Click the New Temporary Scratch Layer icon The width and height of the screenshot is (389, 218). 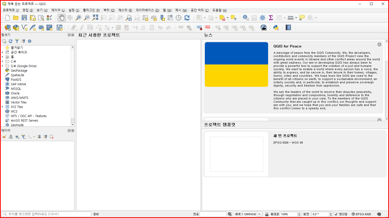(41, 27)
